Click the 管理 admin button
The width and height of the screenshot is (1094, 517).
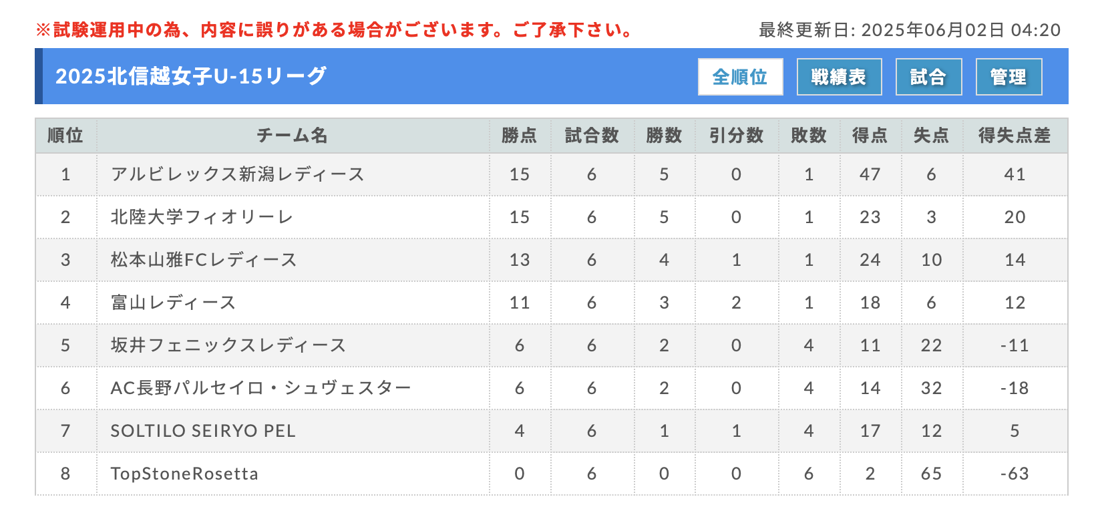pos(1009,77)
